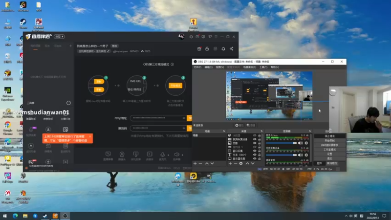Edit stream category pencil icon in 直播伴侣
Viewport: 391px width, 220px height.
[x=108, y=51]
